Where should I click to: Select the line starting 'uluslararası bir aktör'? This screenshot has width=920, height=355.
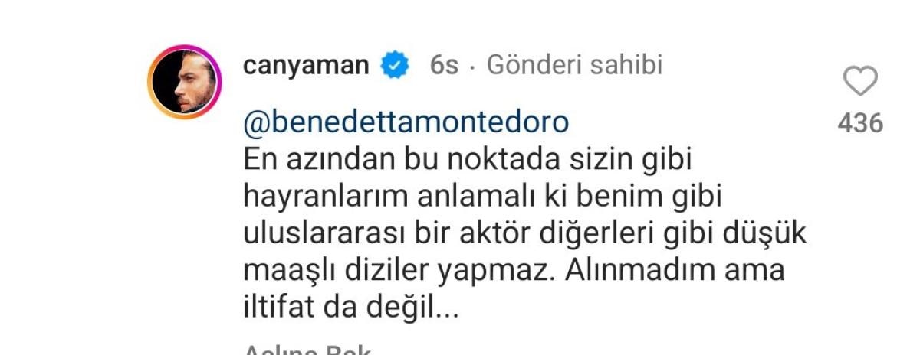tap(524, 235)
